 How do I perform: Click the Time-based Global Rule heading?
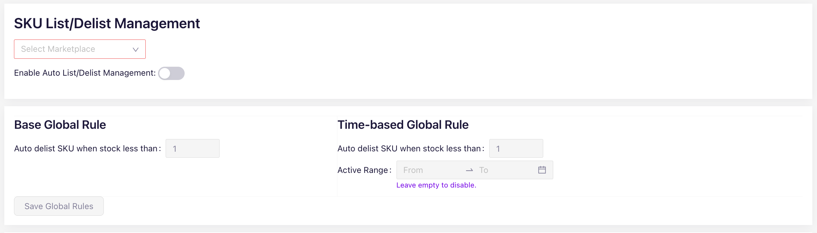pyautogui.click(x=403, y=125)
